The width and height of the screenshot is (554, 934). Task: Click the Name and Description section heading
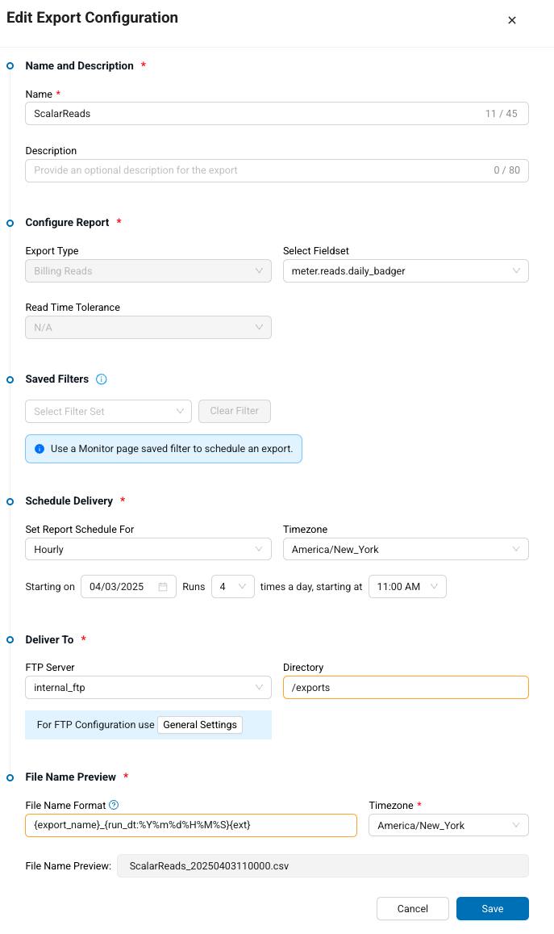pos(79,66)
